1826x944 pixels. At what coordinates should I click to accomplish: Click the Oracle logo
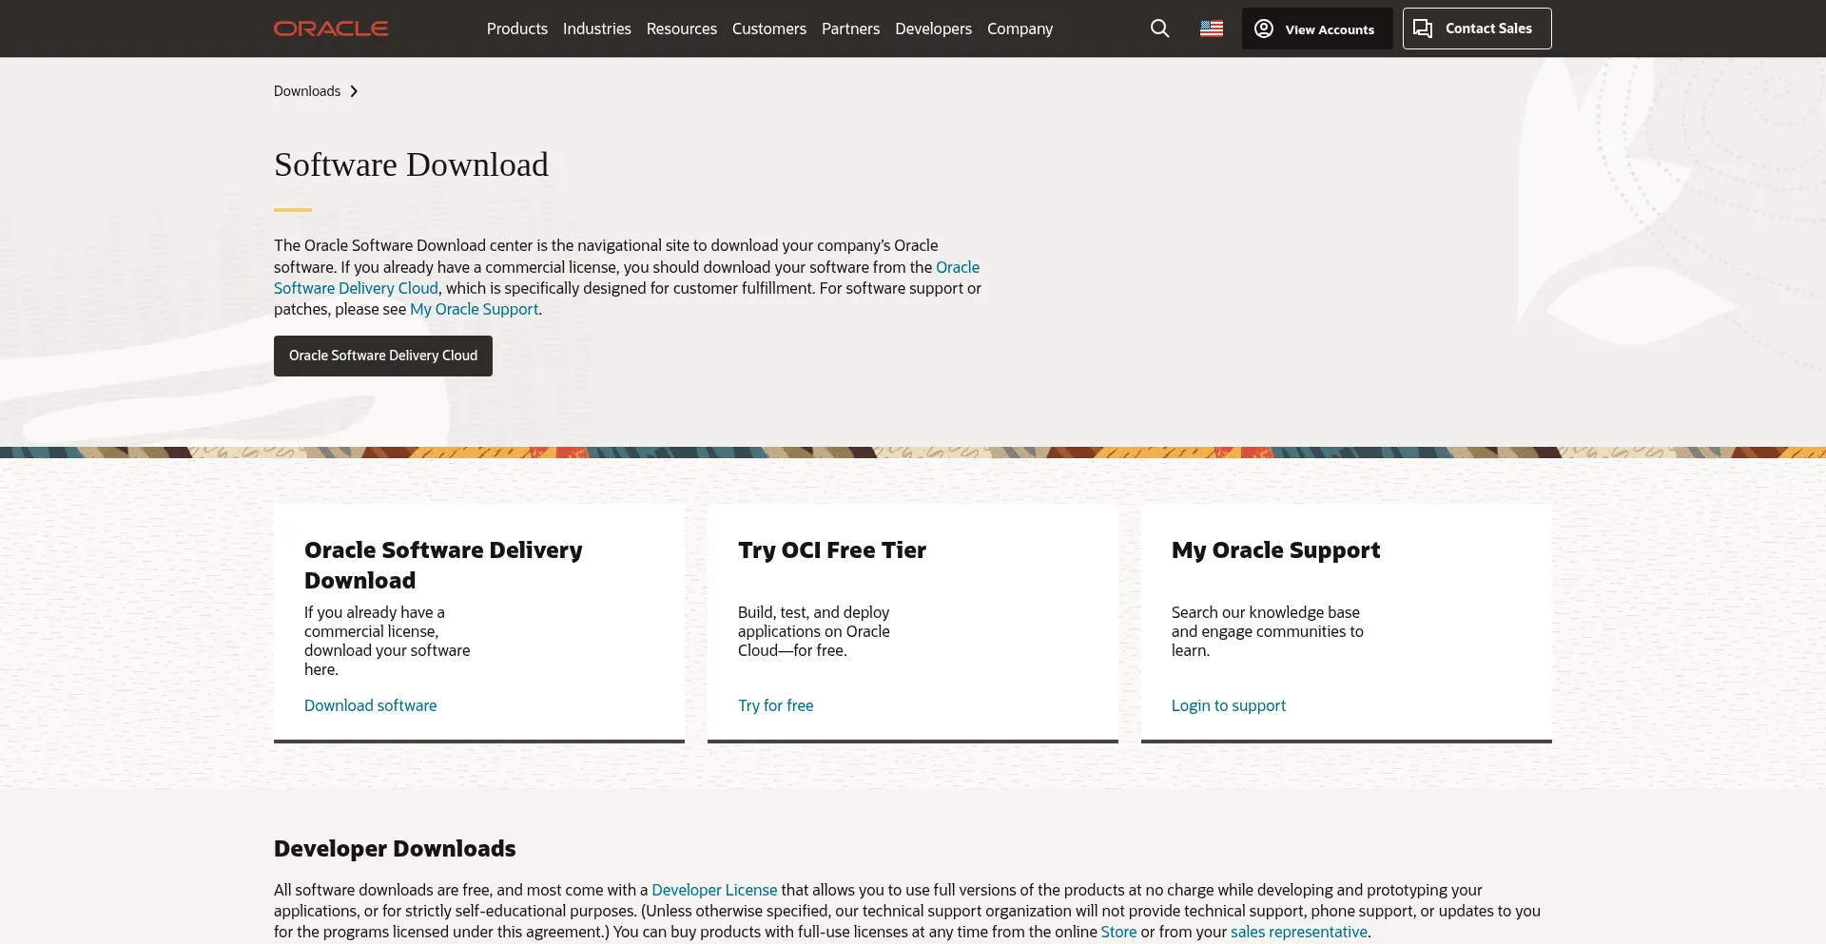[x=331, y=29]
